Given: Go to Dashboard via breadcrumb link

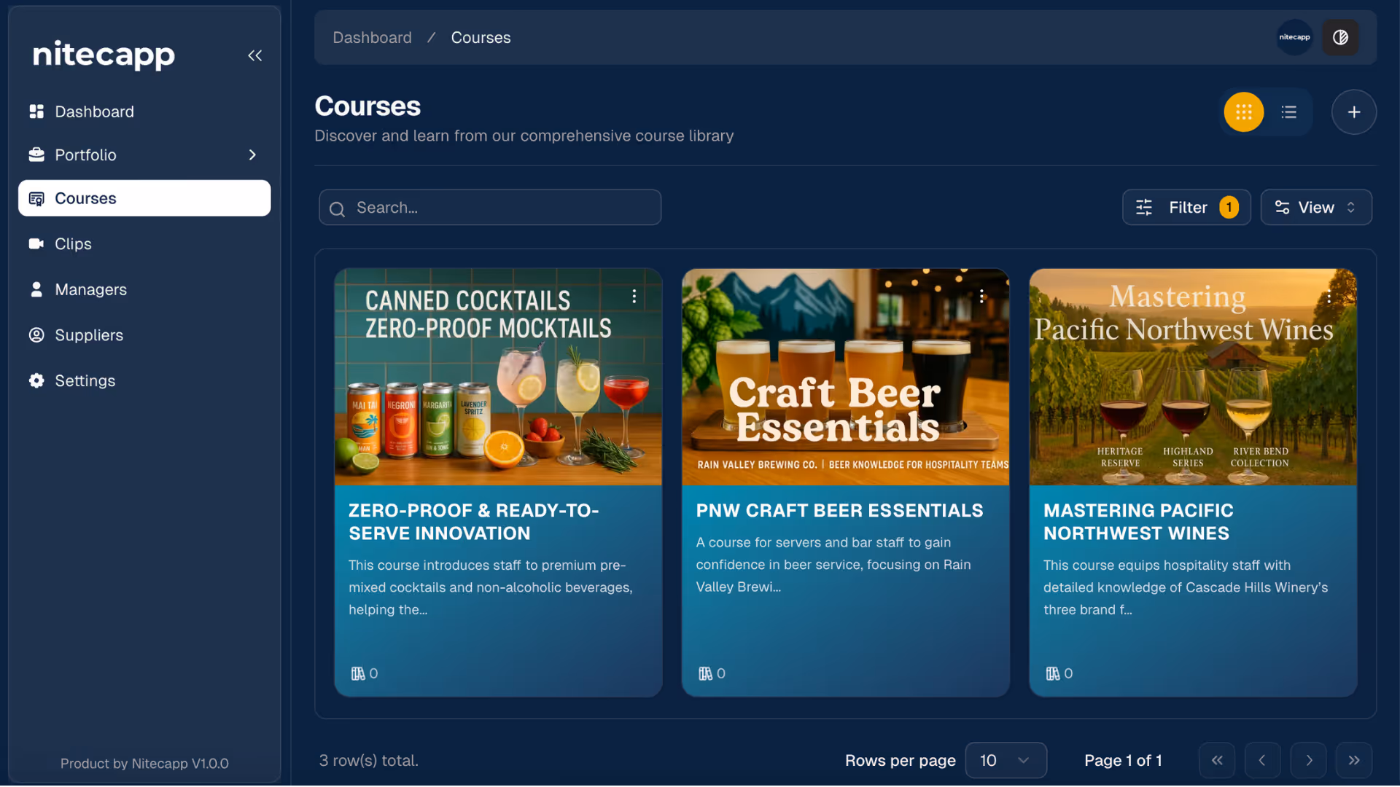Looking at the screenshot, I should pos(372,37).
